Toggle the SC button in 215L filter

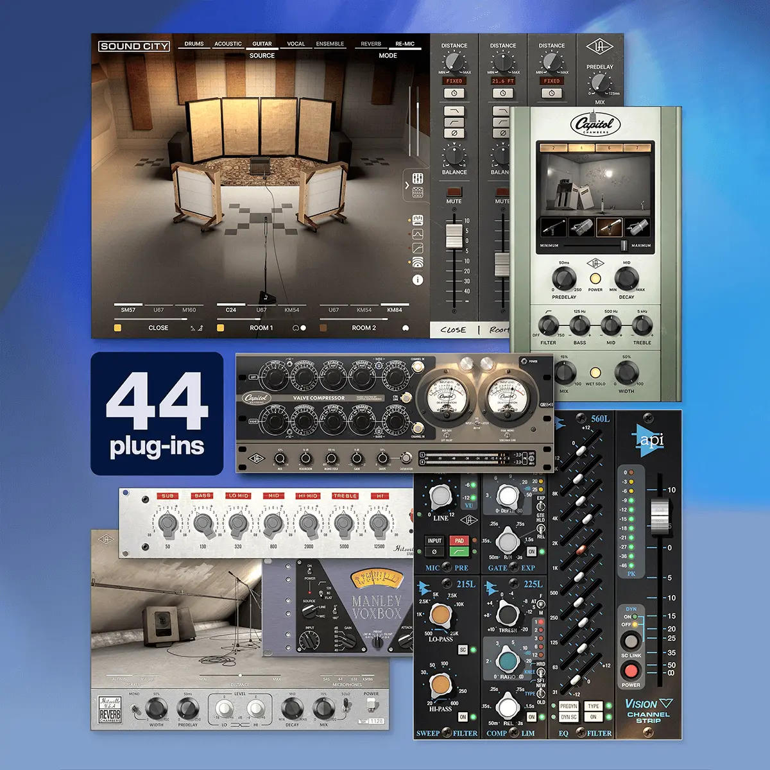point(463,650)
